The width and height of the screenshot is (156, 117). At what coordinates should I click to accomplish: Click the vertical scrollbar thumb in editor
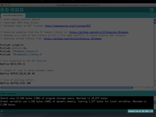click(x=155, y=21)
